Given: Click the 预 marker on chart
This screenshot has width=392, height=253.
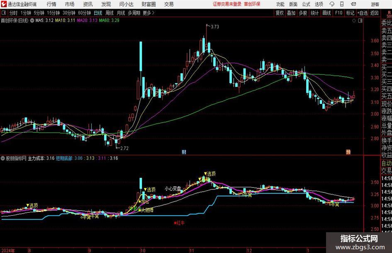Looking at the screenshot, I should point(348,152).
